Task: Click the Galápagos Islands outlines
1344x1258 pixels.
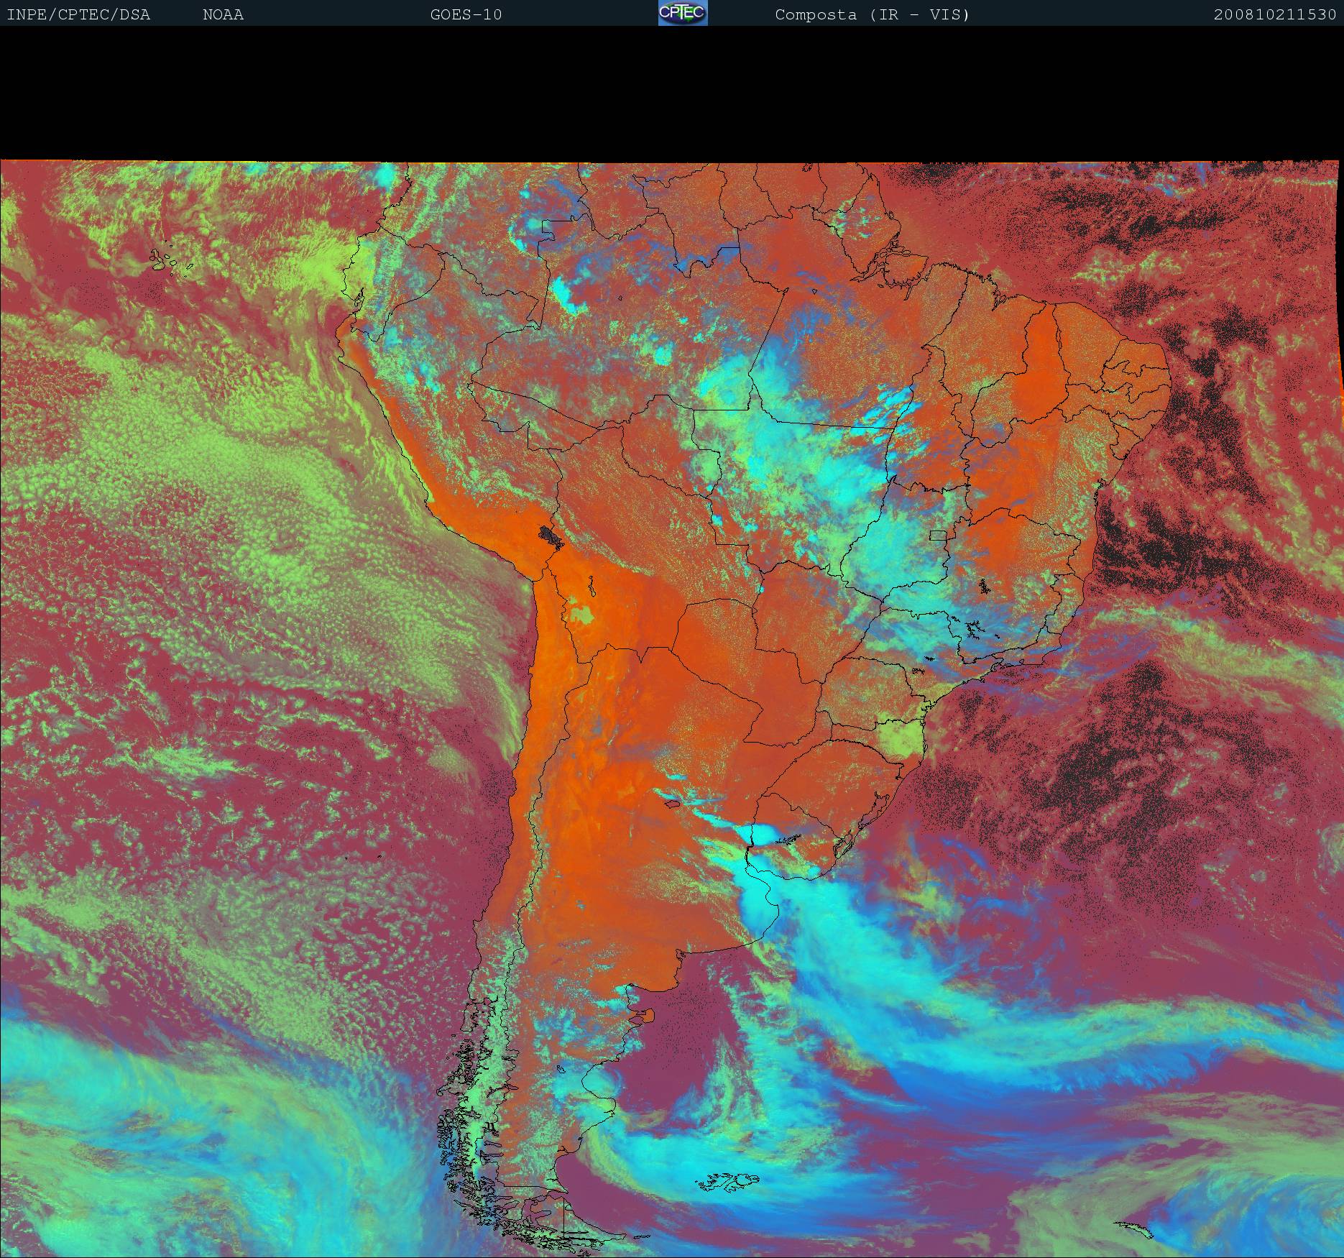Action: [x=170, y=260]
